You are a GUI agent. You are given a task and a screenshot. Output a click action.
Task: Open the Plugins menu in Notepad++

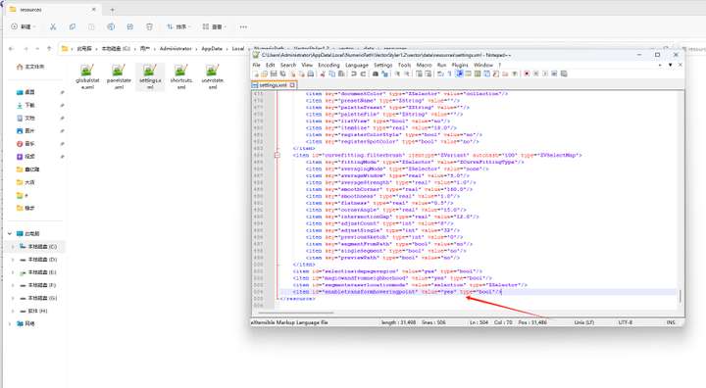[x=460, y=66]
